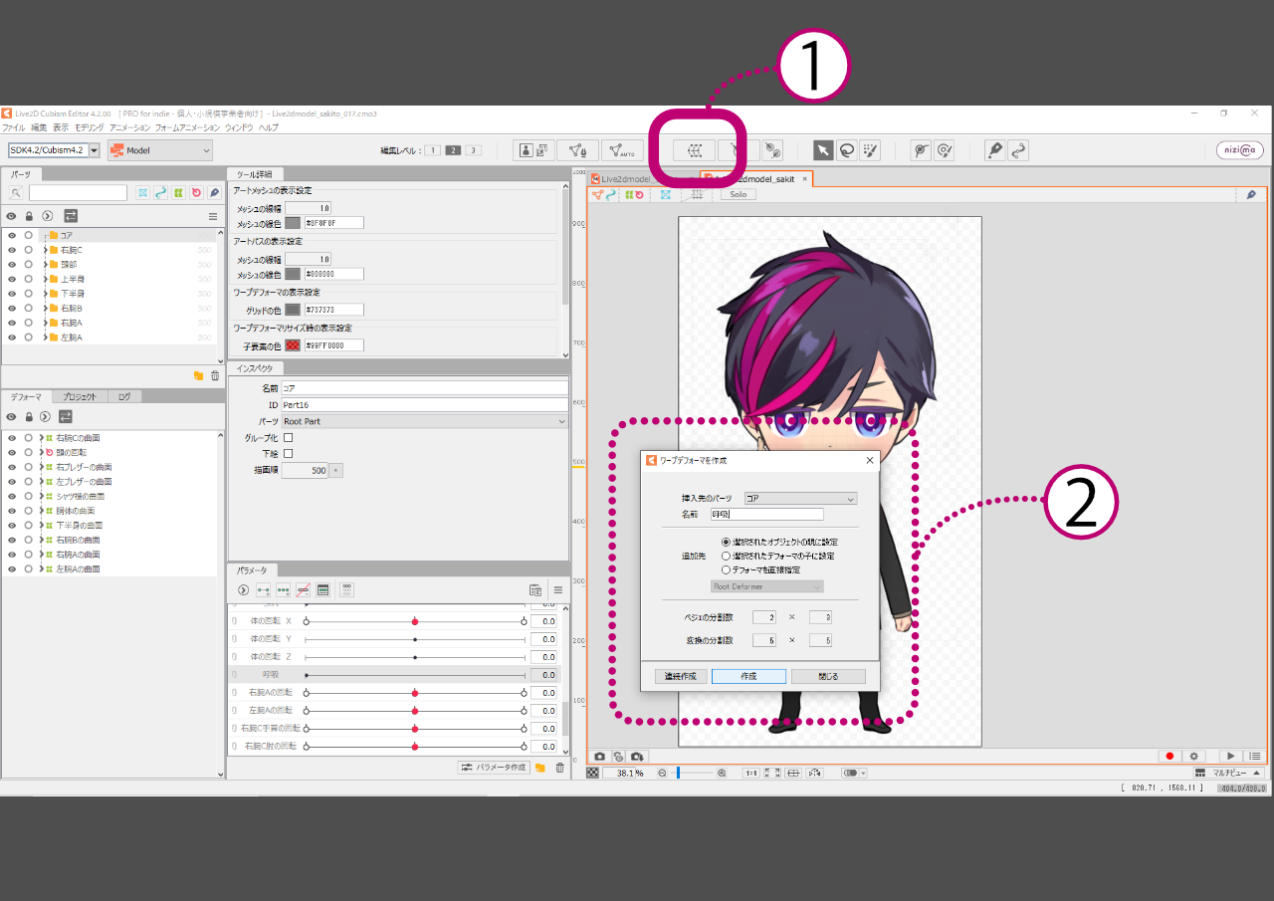This screenshot has width=1274, height=901.
Task: Check the 下絵 checkbox
Action: [x=288, y=454]
